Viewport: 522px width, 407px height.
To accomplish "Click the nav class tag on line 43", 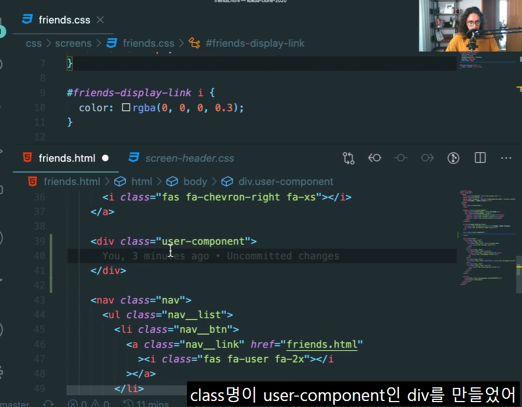I will coord(141,300).
